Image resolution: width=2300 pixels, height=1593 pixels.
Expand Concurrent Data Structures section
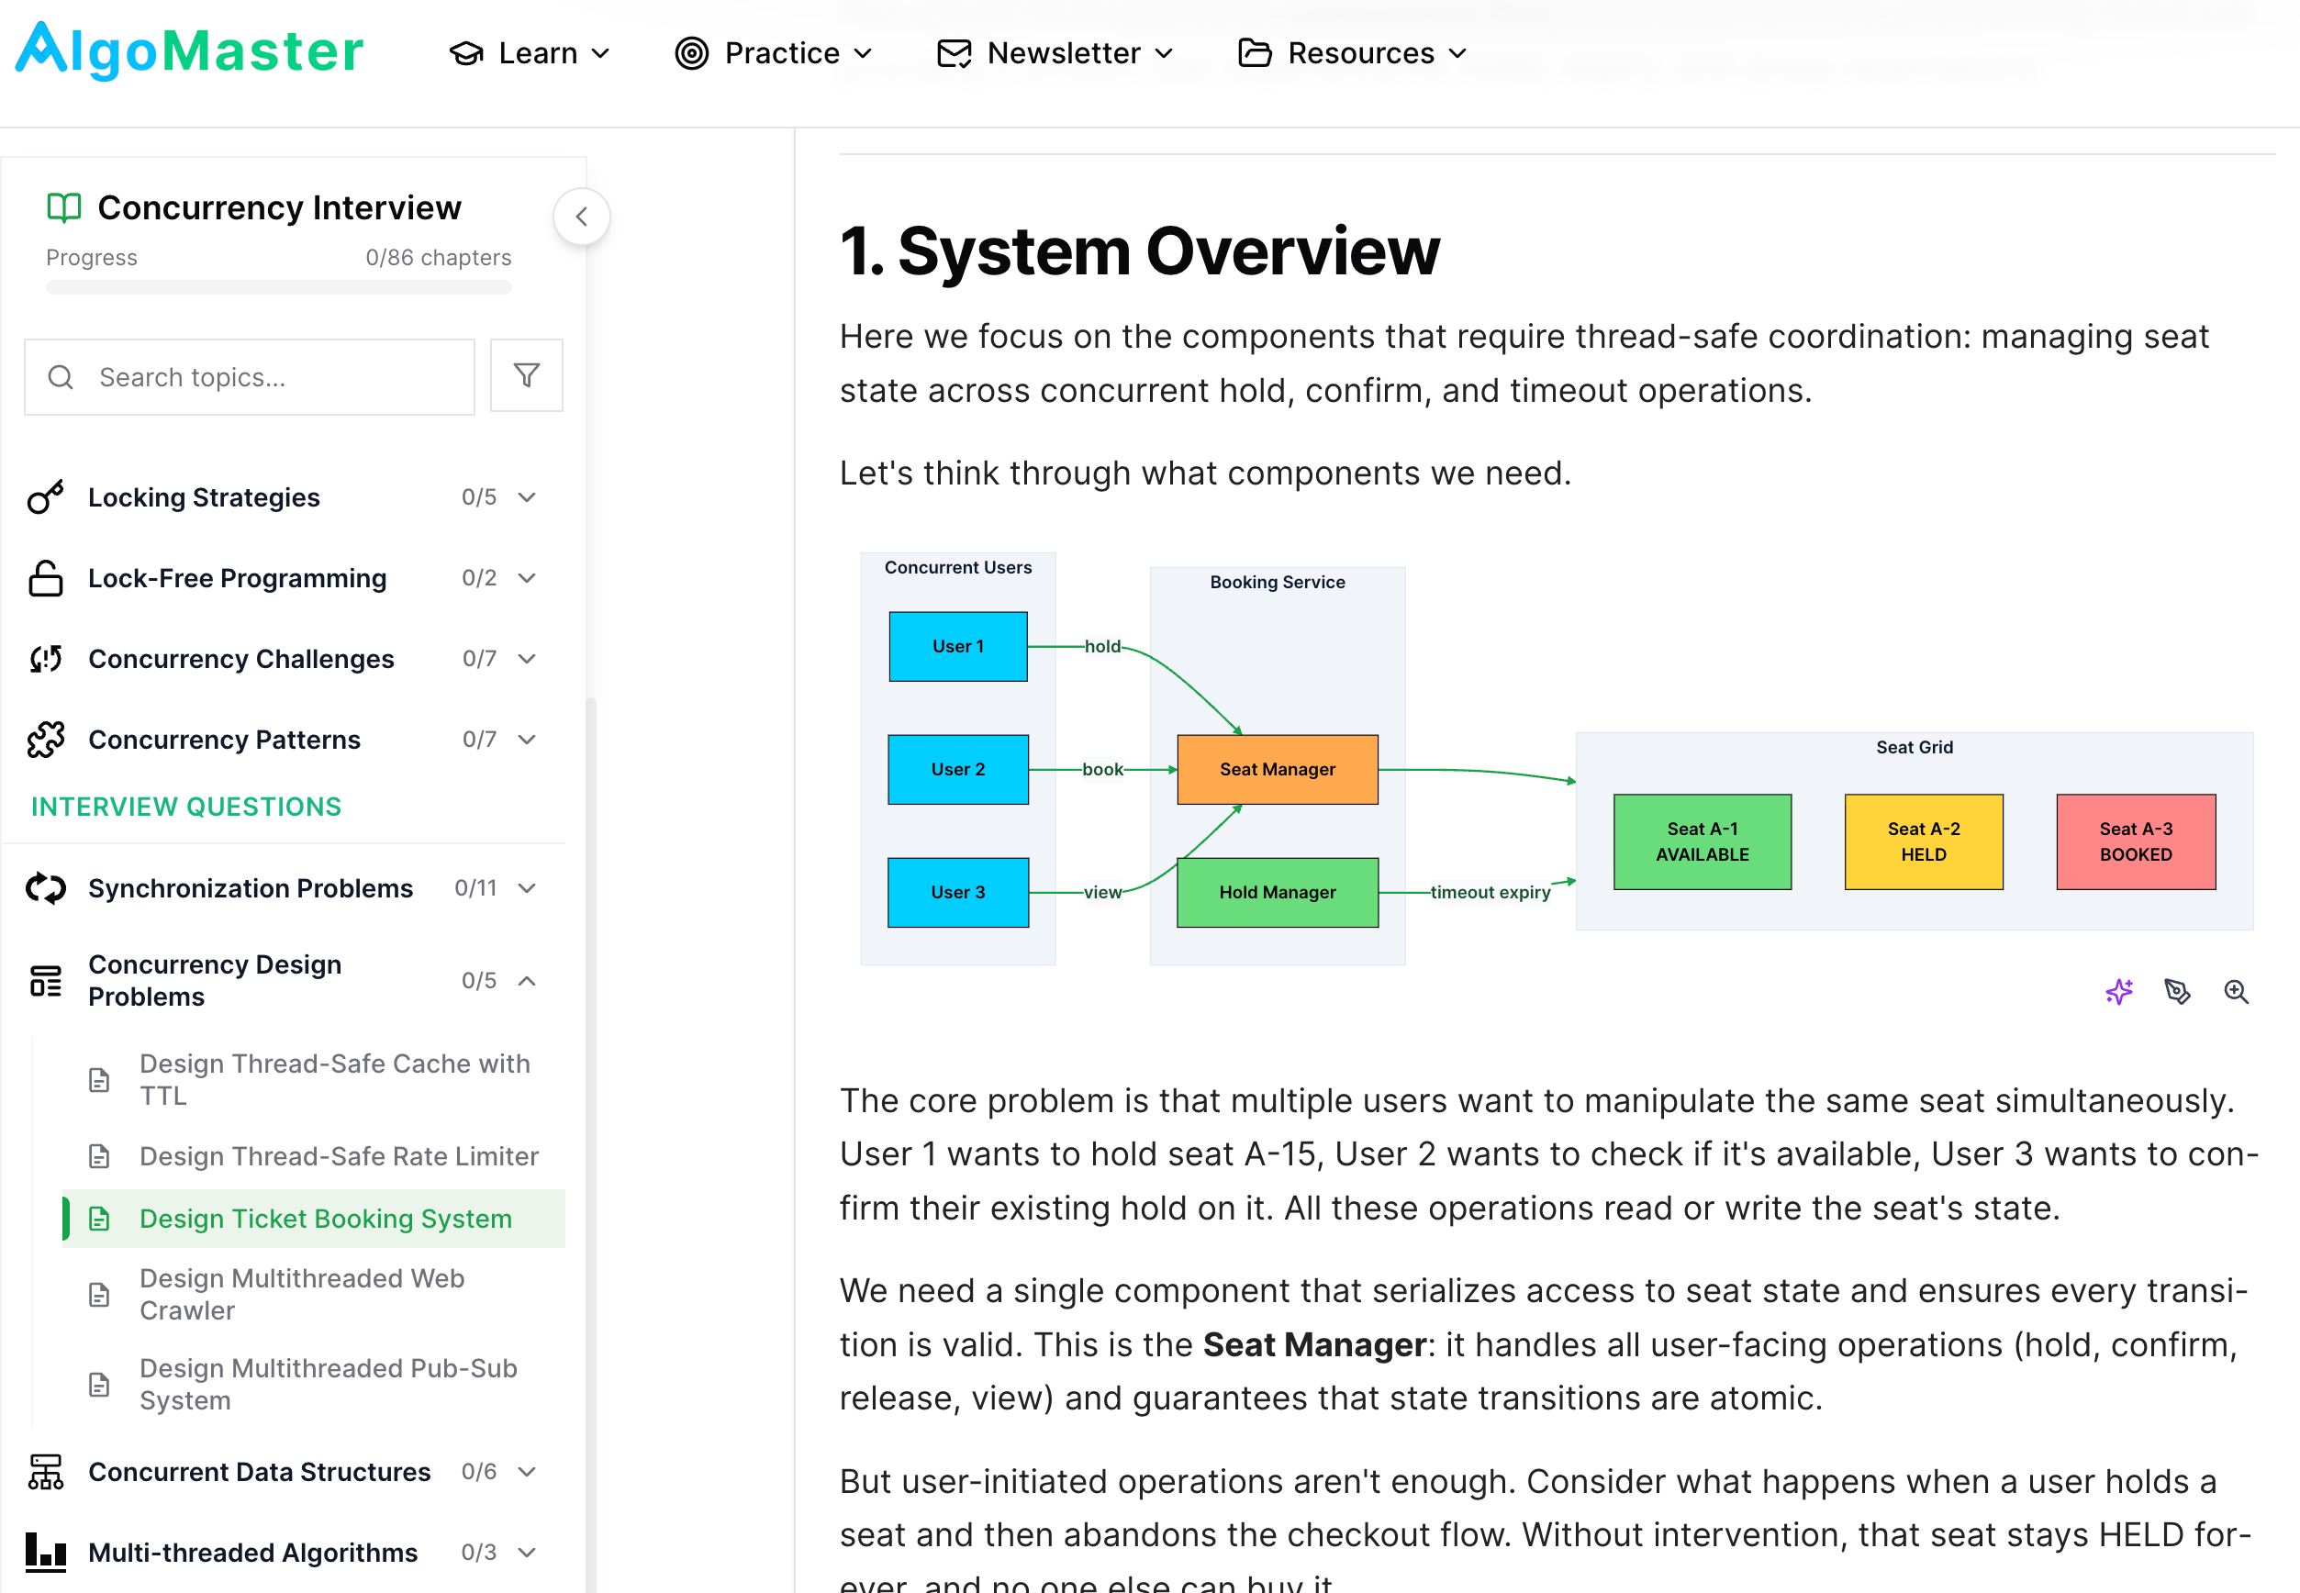(527, 1471)
